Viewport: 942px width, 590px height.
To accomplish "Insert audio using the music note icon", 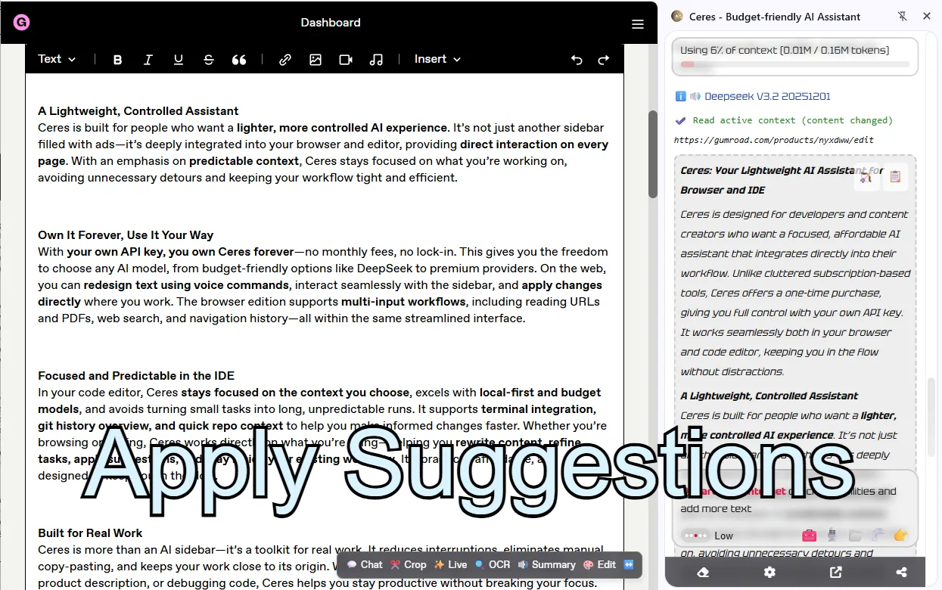I will click(376, 59).
